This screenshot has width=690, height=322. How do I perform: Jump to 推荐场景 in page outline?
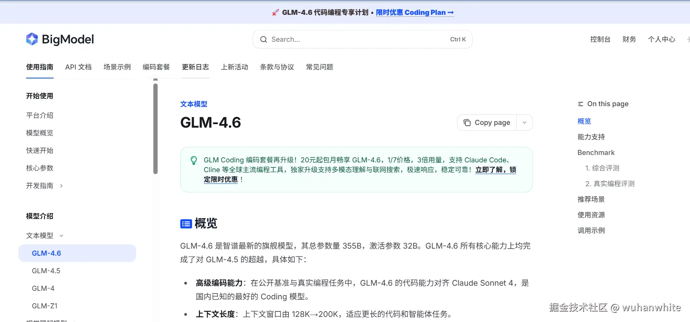pyautogui.click(x=591, y=199)
